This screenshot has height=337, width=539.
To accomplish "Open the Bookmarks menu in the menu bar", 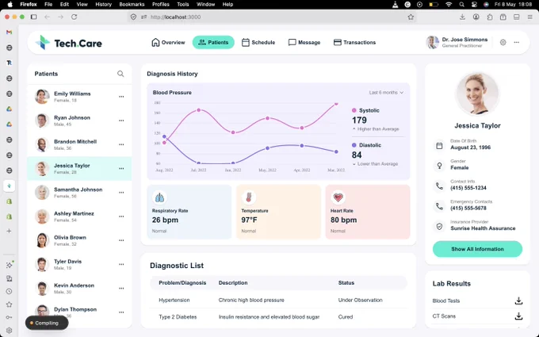I will 132,5.
